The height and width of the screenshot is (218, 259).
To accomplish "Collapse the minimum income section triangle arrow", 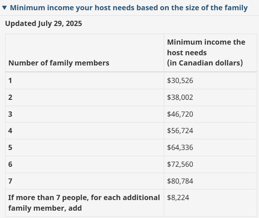I will [x=4, y=8].
